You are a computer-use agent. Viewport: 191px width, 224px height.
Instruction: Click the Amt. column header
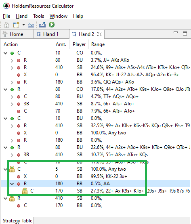coord(61,44)
